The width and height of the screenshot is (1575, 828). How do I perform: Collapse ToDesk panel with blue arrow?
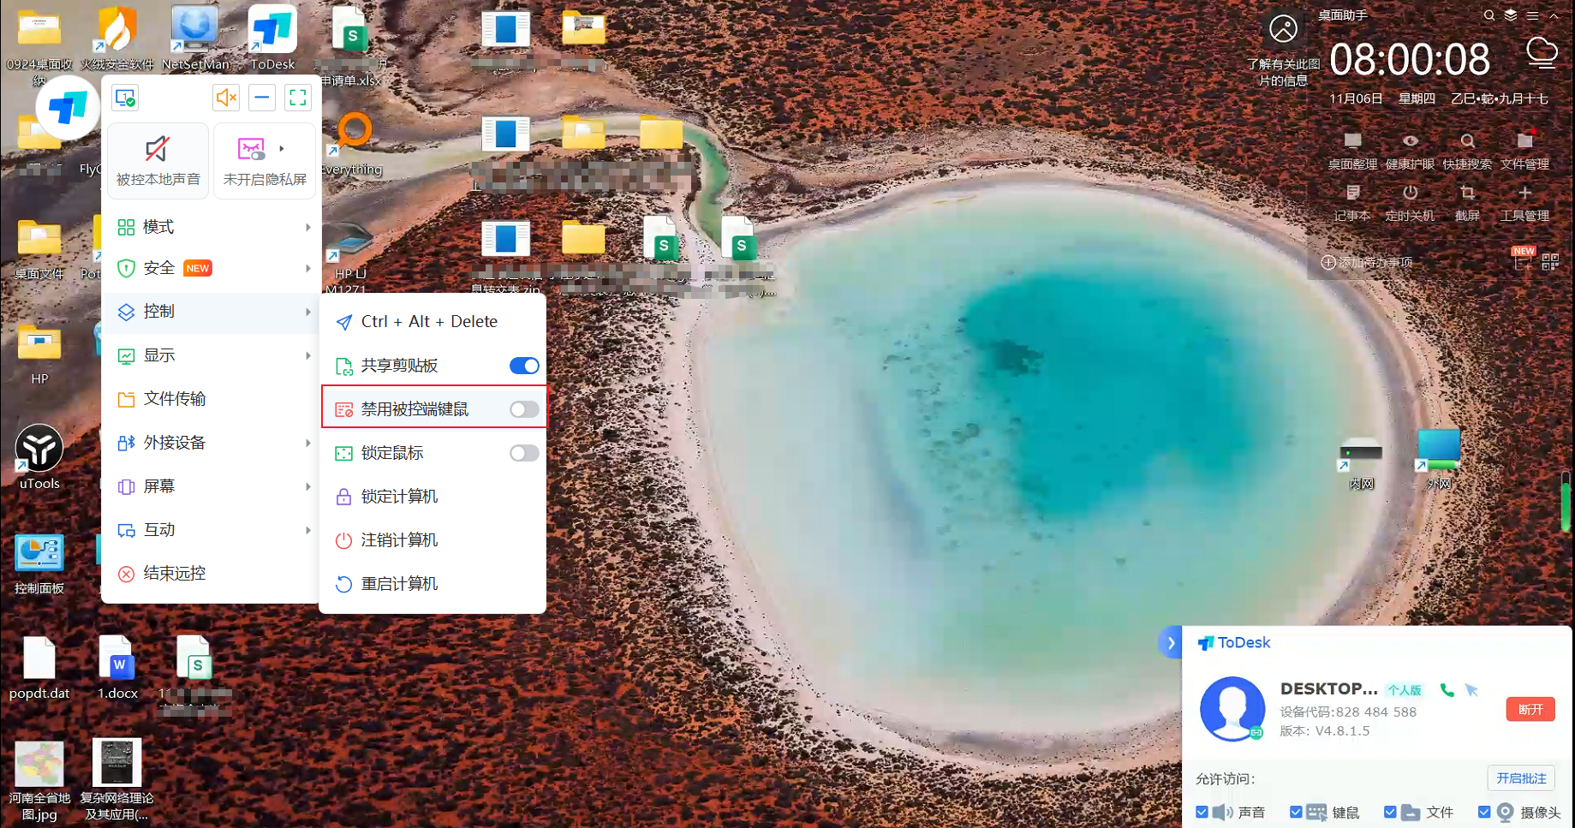pyautogui.click(x=1171, y=643)
